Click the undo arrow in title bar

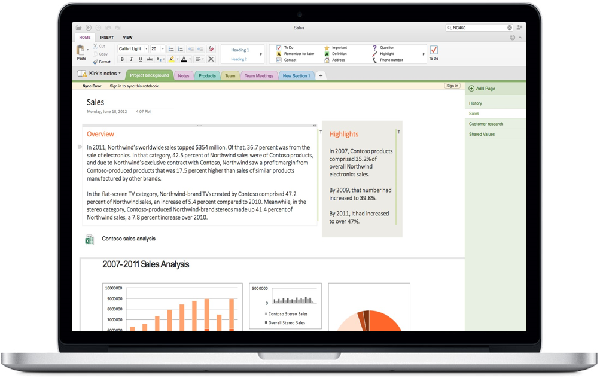click(108, 28)
